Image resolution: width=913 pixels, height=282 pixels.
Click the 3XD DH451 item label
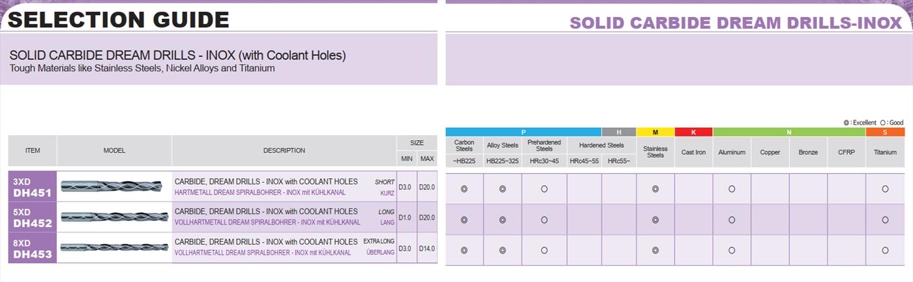pos(33,187)
